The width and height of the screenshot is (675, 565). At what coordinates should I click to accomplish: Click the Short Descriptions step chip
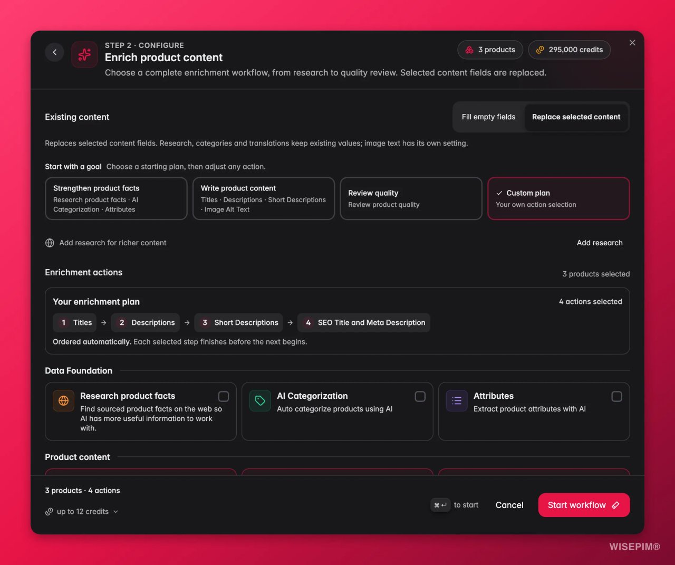coord(239,323)
